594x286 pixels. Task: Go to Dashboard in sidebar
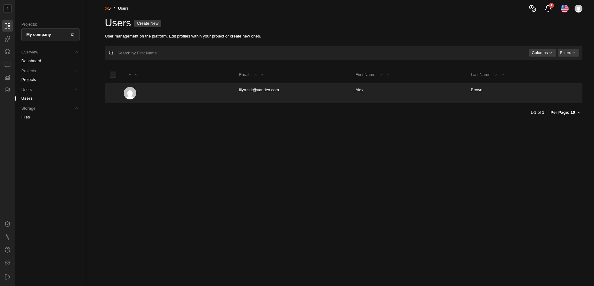(31, 61)
